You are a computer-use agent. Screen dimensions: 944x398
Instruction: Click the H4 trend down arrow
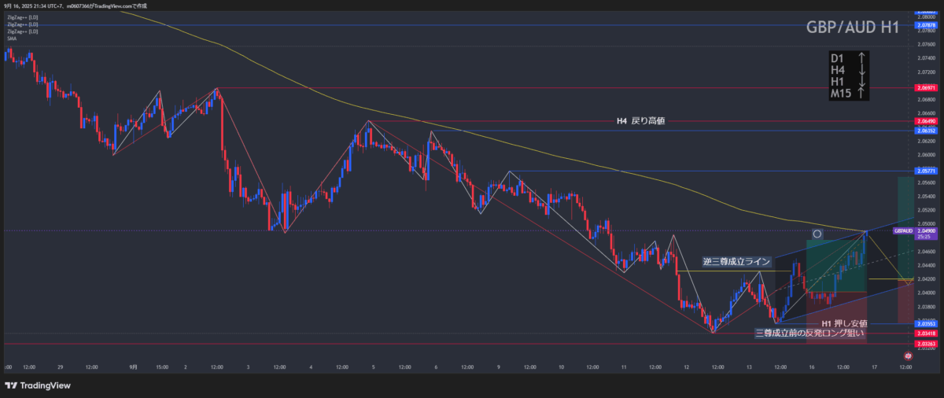click(862, 70)
